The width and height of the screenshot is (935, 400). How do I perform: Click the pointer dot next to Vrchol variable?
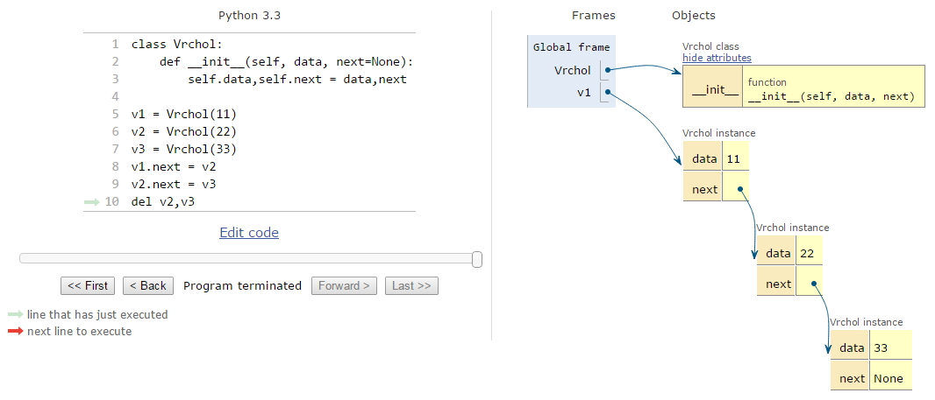coord(607,70)
